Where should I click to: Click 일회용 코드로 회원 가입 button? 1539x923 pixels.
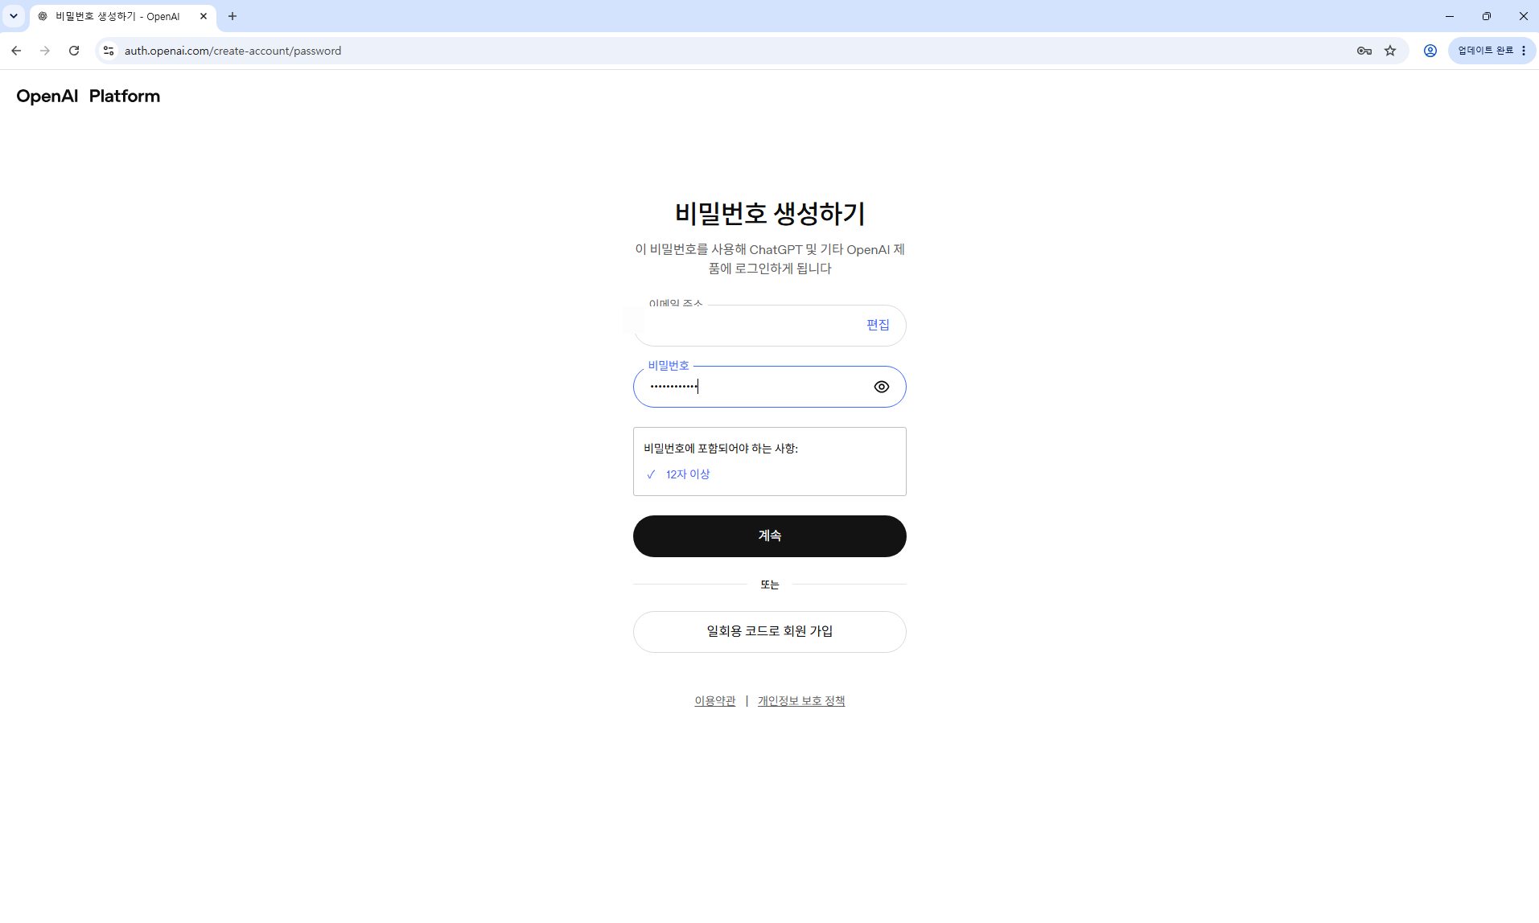[769, 632]
